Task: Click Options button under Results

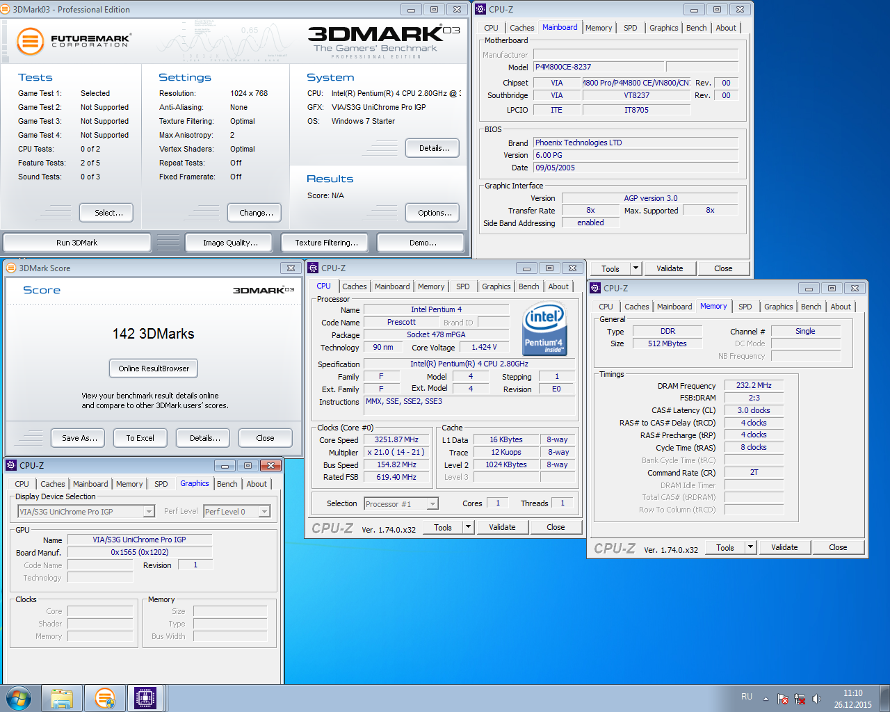Action: tap(432, 213)
